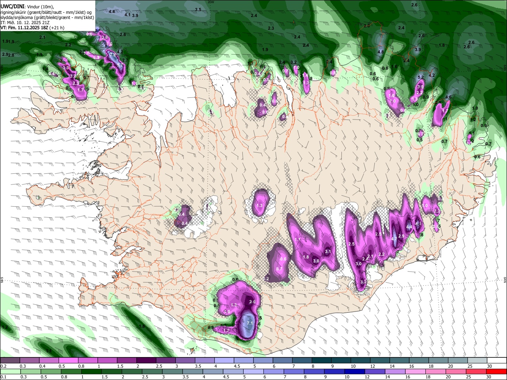Click the bold "UWC/DINI" title text
507x380 pixels.
pos(12,7)
